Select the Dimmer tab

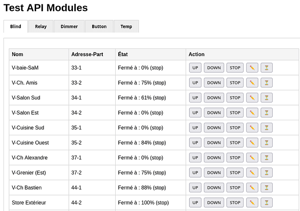point(69,26)
